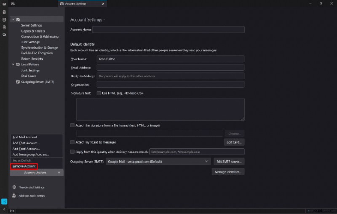Open the Outgoing Server SMTP dropdown
Screen dimensions: 337x214
(158, 162)
